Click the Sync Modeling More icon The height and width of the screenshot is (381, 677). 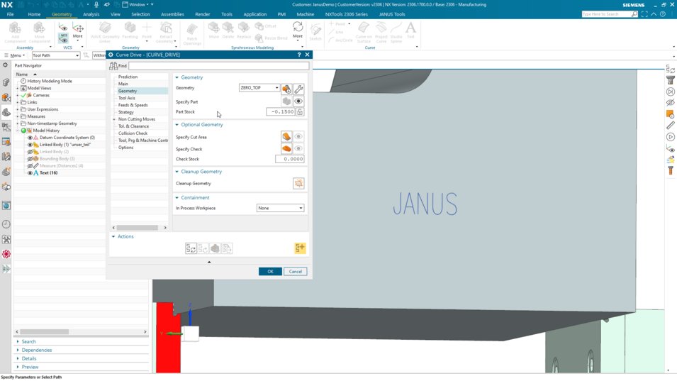[298, 31]
